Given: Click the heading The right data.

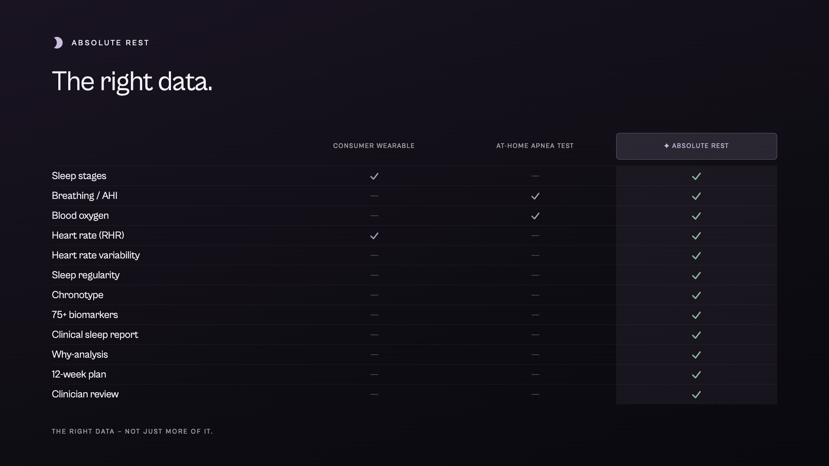Looking at the screenshot, I should coord(132,82).
